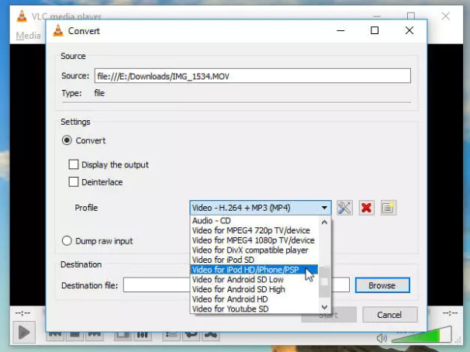Viewport: 470px width, 352px height.
Task: Click the main VLC window cone icon
Action: [x=22, y=16]
